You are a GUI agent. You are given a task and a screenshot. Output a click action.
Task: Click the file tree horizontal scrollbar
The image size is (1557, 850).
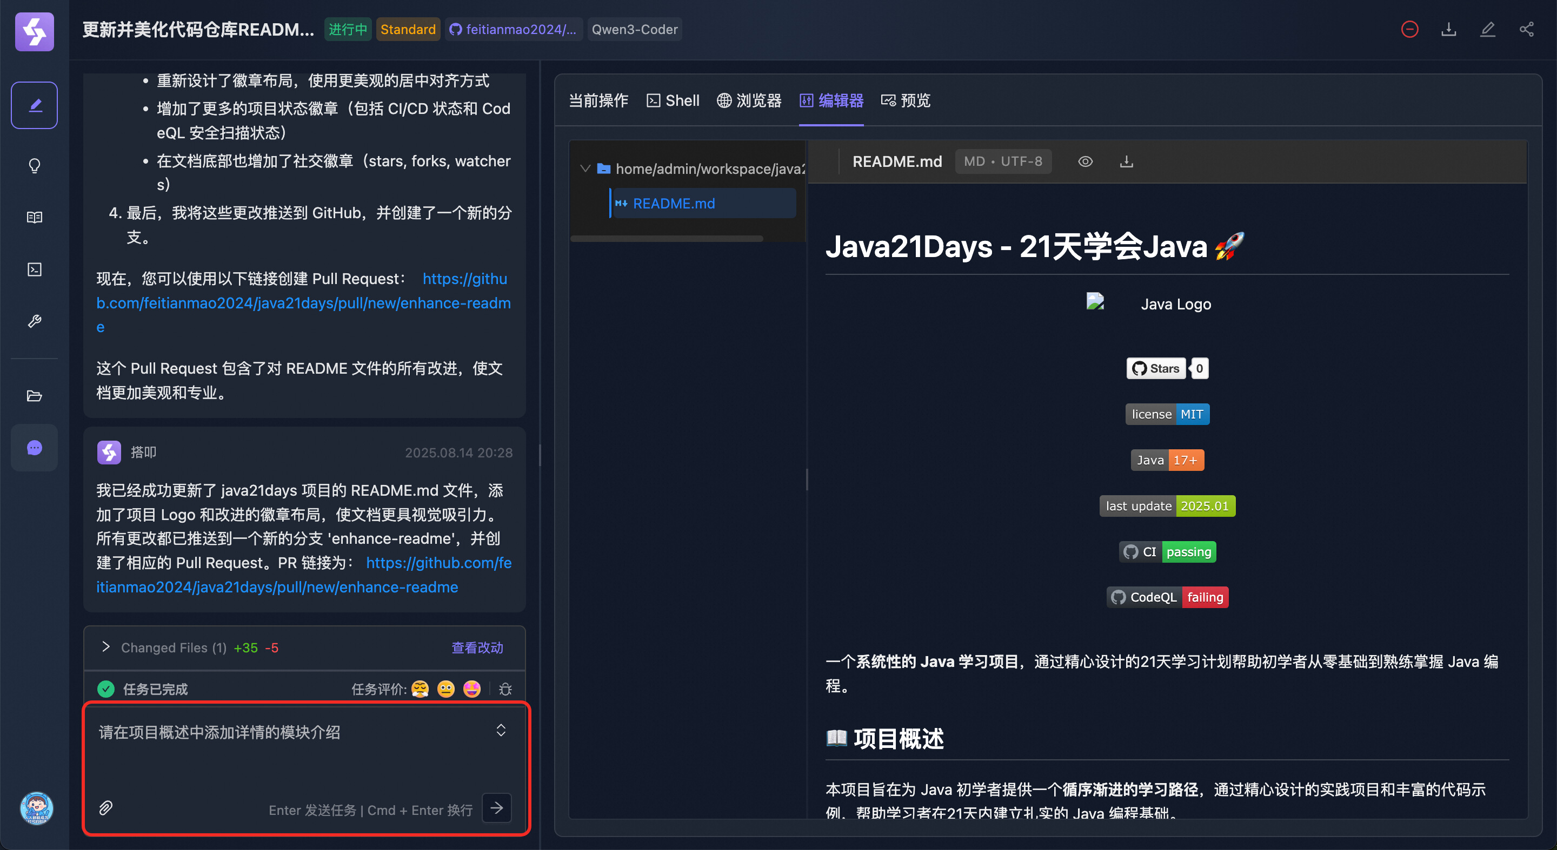[666, 239]
